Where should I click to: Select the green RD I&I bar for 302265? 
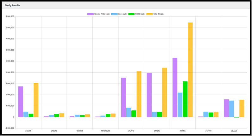[x=185, y=99]
